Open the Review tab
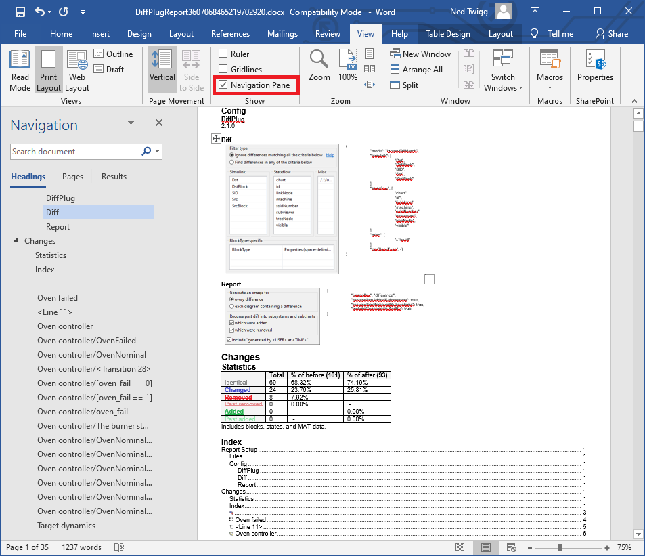The height and width of the screenshot is (556, 645). (328, 34)
